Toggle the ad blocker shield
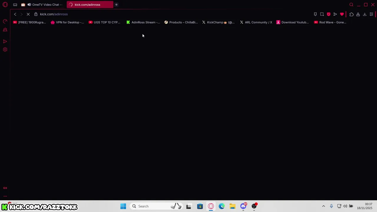Image resolution: width=377 pixels, height=212 pixels. [x=329, y=14]
